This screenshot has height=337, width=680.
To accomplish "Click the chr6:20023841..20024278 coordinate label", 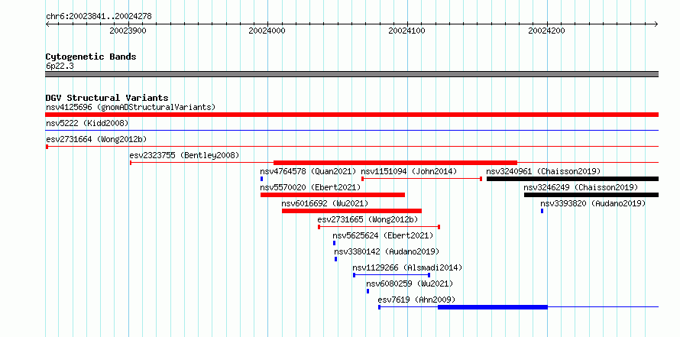I will pos(99,17).
